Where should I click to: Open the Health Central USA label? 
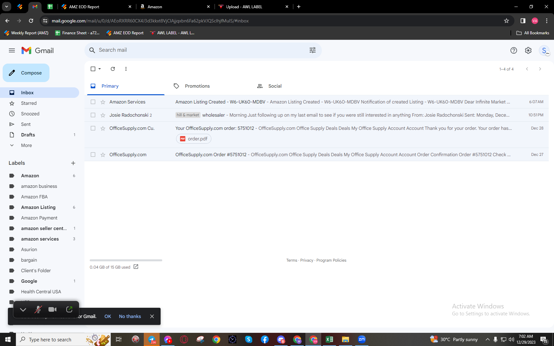[40, 292]
